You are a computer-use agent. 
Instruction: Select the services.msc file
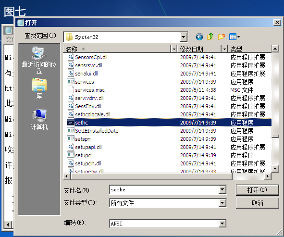point(169,90)
